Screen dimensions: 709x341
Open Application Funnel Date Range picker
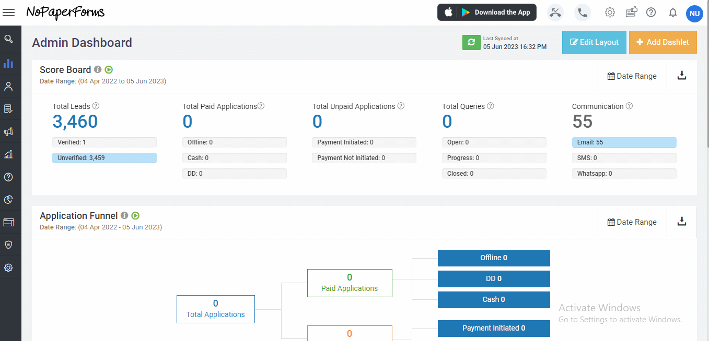pos(632,222)
